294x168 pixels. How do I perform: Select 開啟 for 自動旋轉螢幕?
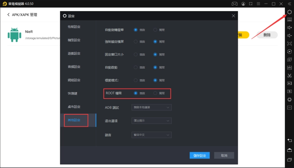click(x=136, y=30)
